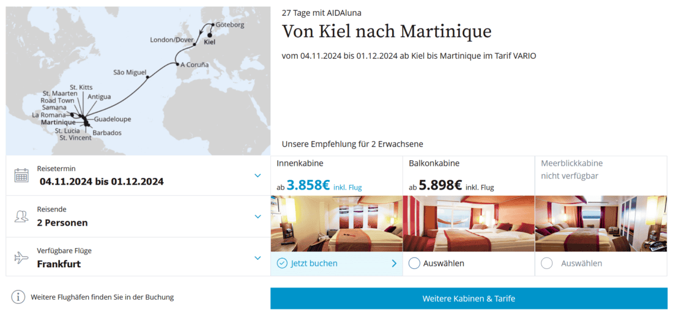Click the calendar icon next to Reisetermin
Screen dimensions: 673x318
coord(21,176)
